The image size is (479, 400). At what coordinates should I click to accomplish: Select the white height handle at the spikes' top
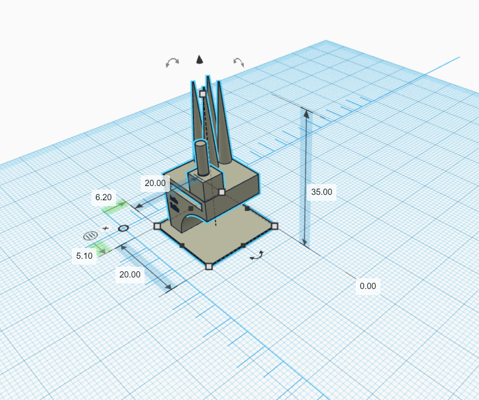(x=203, y=94)
